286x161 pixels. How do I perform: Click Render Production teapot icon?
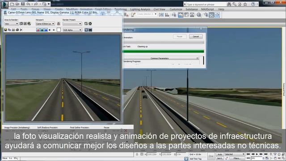point(217,15)
